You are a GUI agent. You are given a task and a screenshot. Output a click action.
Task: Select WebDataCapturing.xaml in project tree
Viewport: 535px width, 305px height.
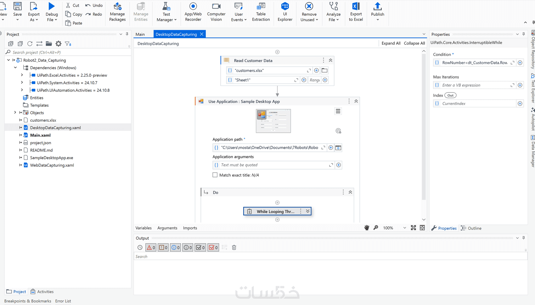pyautogui.click(x=52, y=165)
